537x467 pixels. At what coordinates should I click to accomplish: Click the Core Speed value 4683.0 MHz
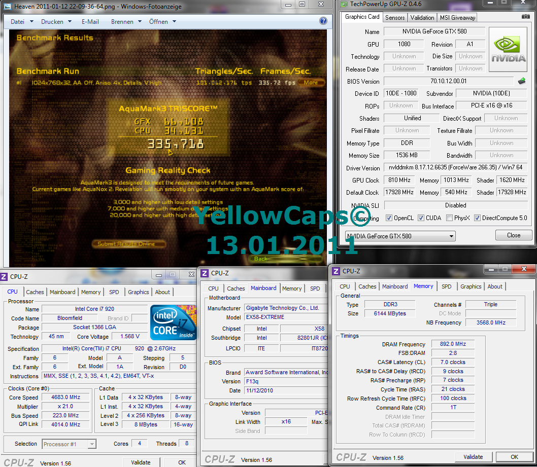pos(65,397)
